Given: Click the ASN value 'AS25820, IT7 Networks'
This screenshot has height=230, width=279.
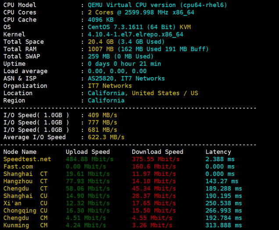Looking at the screenshot, I should click(126, 78).
